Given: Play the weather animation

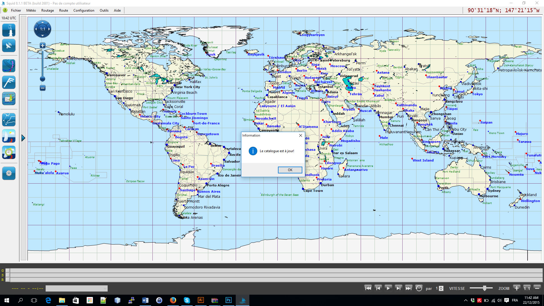Looking at the screenshot, I should [x=388, y=288].
